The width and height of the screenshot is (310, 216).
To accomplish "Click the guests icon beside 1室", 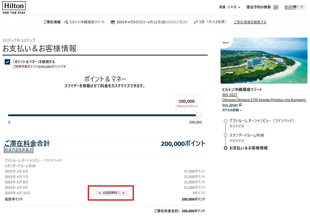I will (196, 22).
